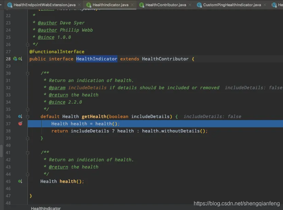
Task: Toggle the breakpoint on line 37
Action: click(x=20, y=124)
